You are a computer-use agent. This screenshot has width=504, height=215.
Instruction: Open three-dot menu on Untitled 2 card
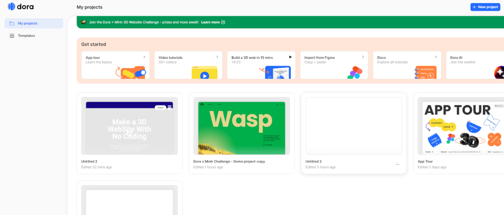pyautogui.click(x=397, y=164)
